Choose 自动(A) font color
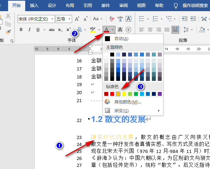The width and height of the screenshot is (210, 169). tap(133, 39)
